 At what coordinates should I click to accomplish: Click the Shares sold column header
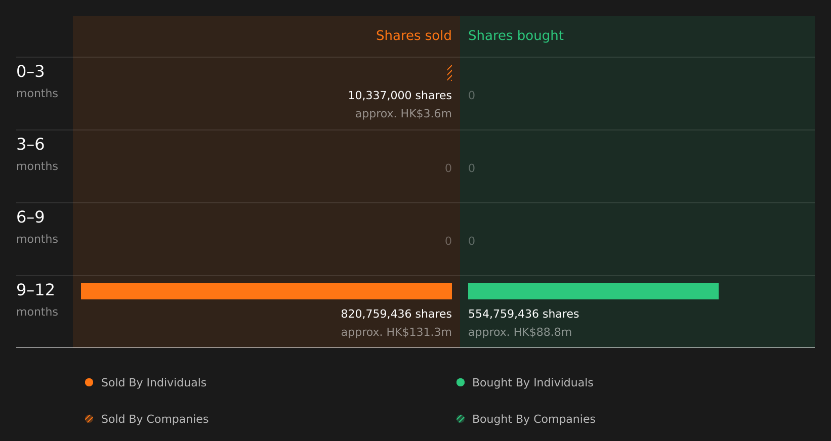[413, 35]
